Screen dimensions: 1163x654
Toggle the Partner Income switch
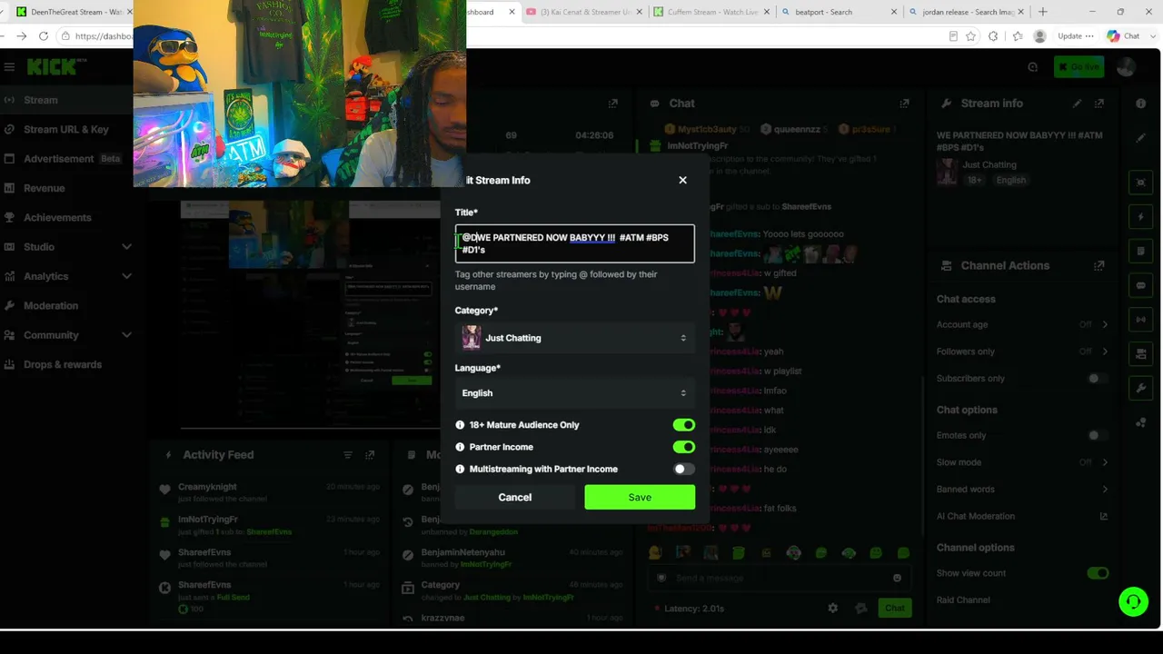pos(683,447)
